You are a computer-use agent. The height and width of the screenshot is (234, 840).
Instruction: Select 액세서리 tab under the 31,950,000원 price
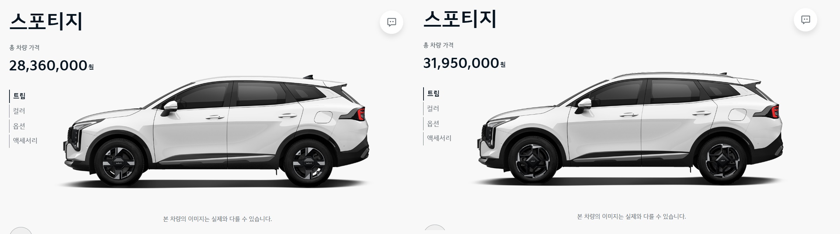[x=439, y=138]
